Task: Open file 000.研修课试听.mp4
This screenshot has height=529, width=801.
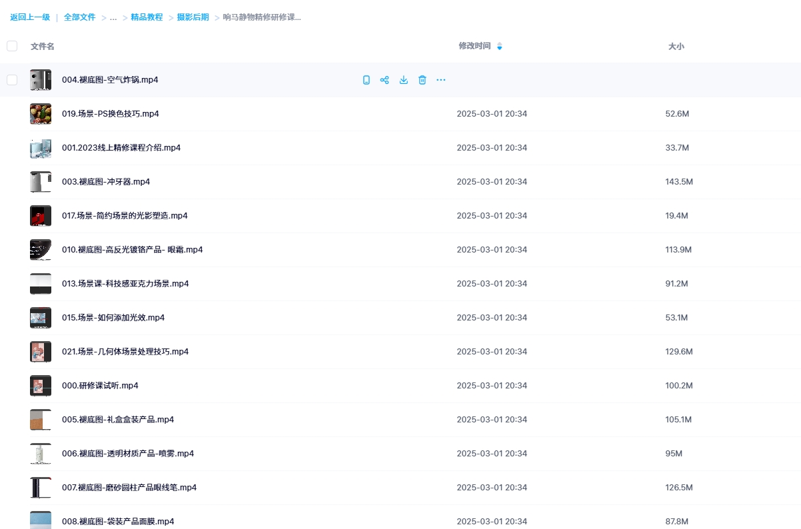Action: pyautogui.click(x=100, y=386)
